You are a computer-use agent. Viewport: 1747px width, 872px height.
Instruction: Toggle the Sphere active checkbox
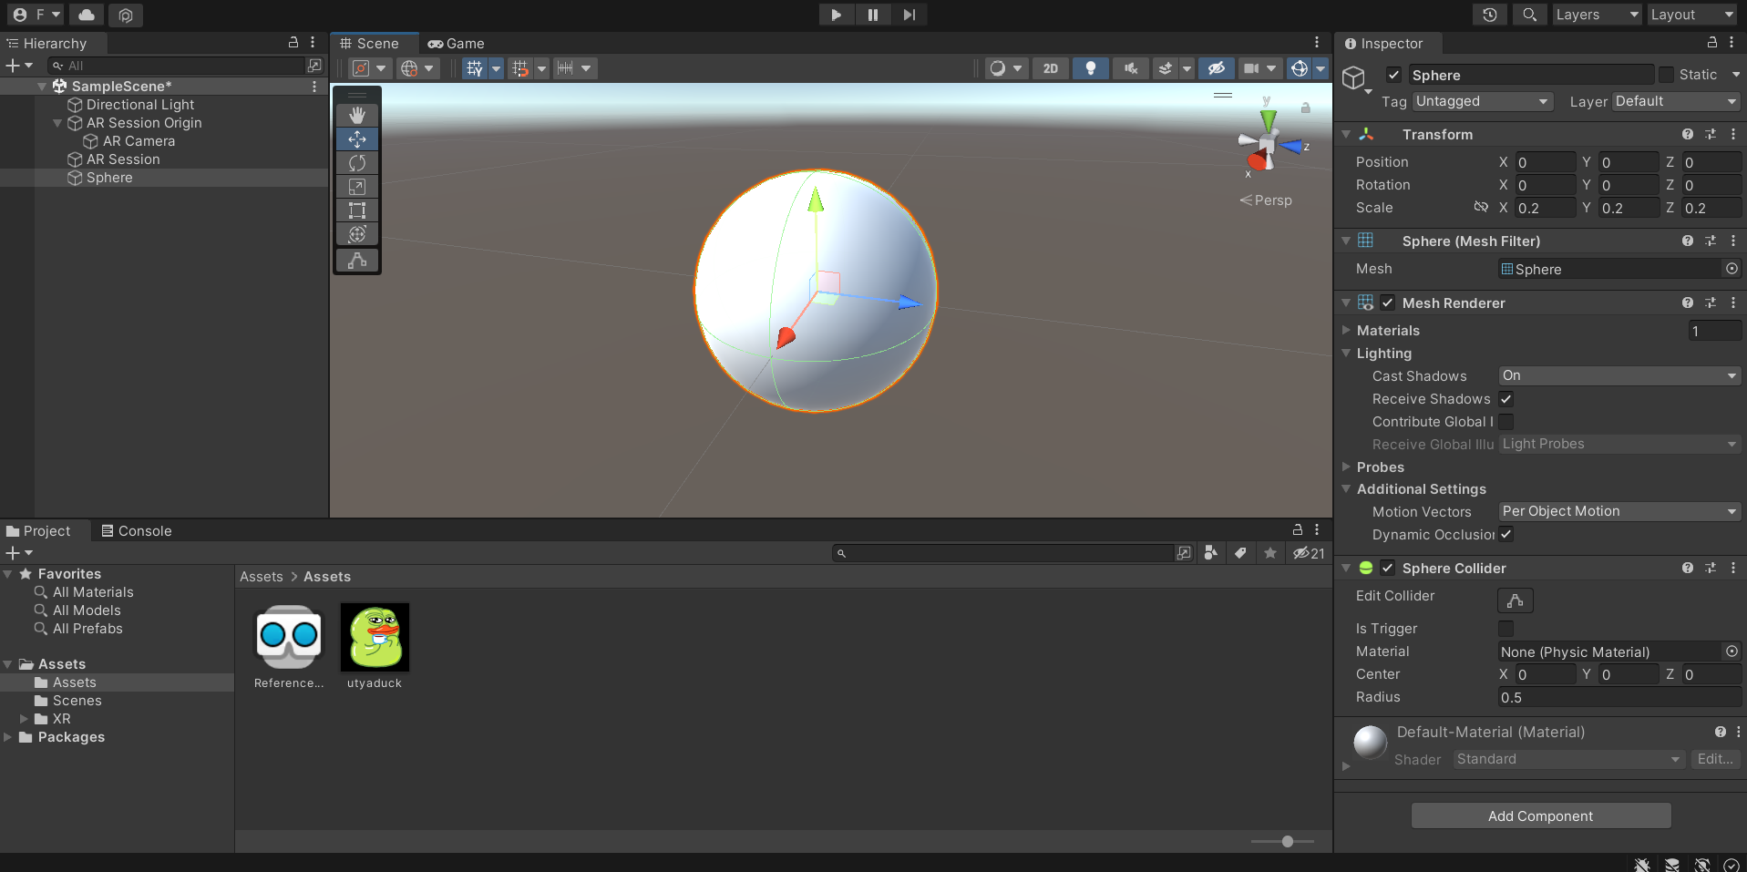(x=1393, y=75)
